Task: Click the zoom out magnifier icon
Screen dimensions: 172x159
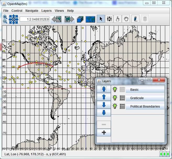Action: pyautogui.click(x=5, y=22)
